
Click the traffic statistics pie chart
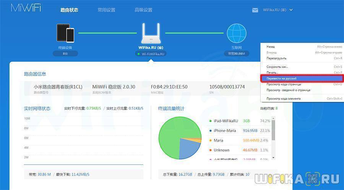[180, 138]
